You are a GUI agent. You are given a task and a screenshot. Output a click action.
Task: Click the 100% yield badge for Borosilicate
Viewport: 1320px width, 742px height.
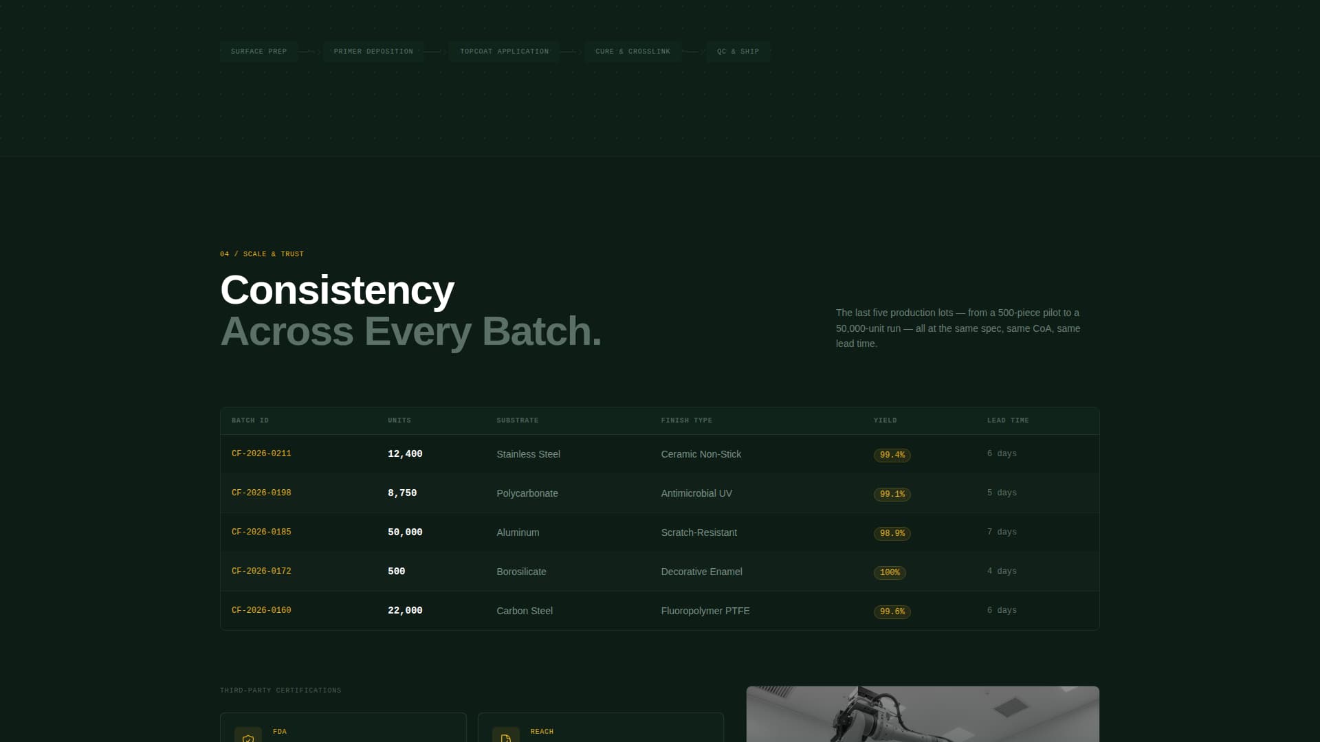click(890, 572)
